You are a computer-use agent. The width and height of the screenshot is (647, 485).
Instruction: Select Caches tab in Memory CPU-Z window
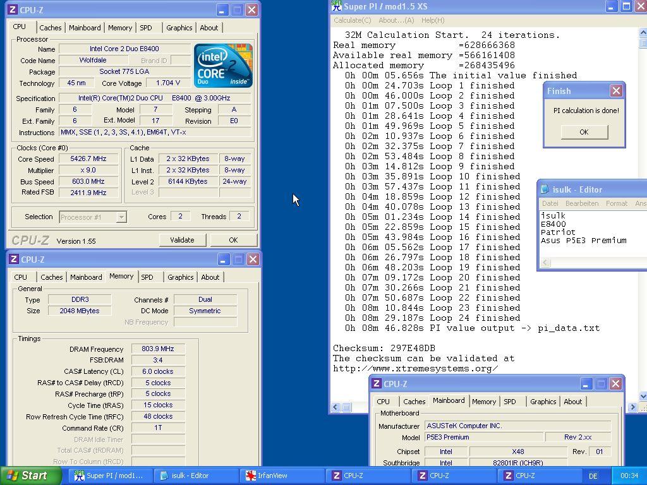pos(52,277)
